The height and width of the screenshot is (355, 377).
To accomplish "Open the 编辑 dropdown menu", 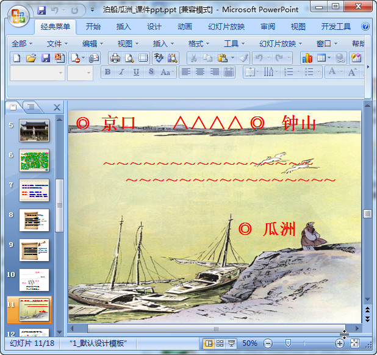I will point(93,44).
